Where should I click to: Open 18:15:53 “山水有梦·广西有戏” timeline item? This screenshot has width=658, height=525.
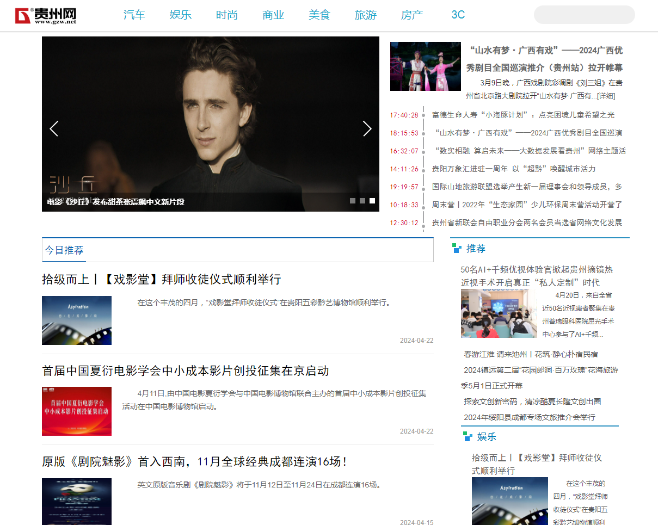[x=528, y=133]
